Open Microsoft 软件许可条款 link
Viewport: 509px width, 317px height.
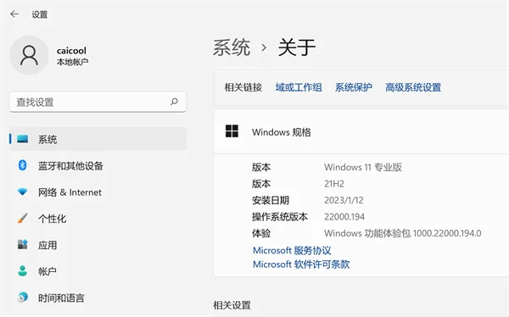(301, 264)
